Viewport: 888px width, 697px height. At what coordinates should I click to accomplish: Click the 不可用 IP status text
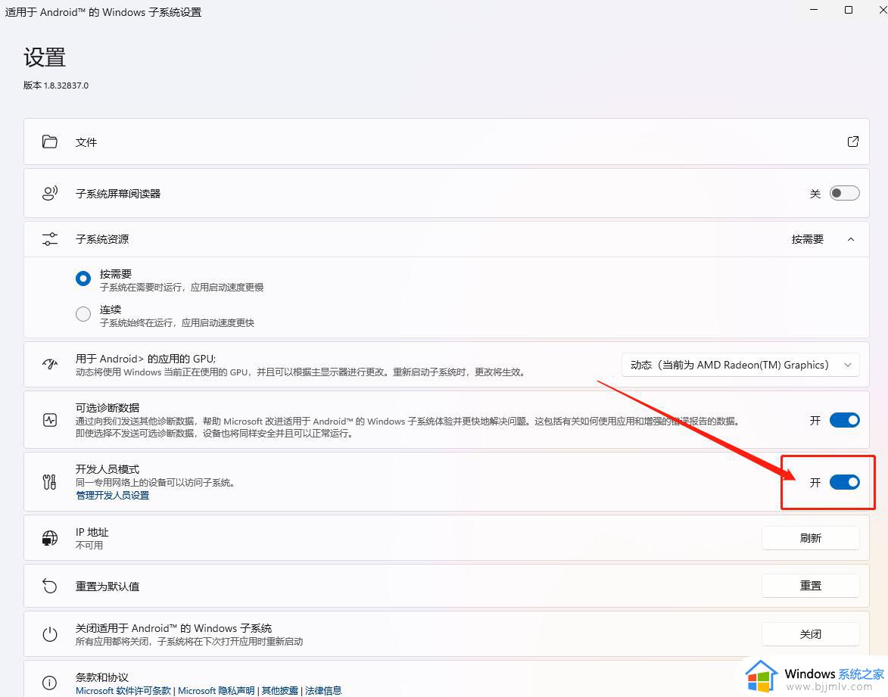[89, 545]
